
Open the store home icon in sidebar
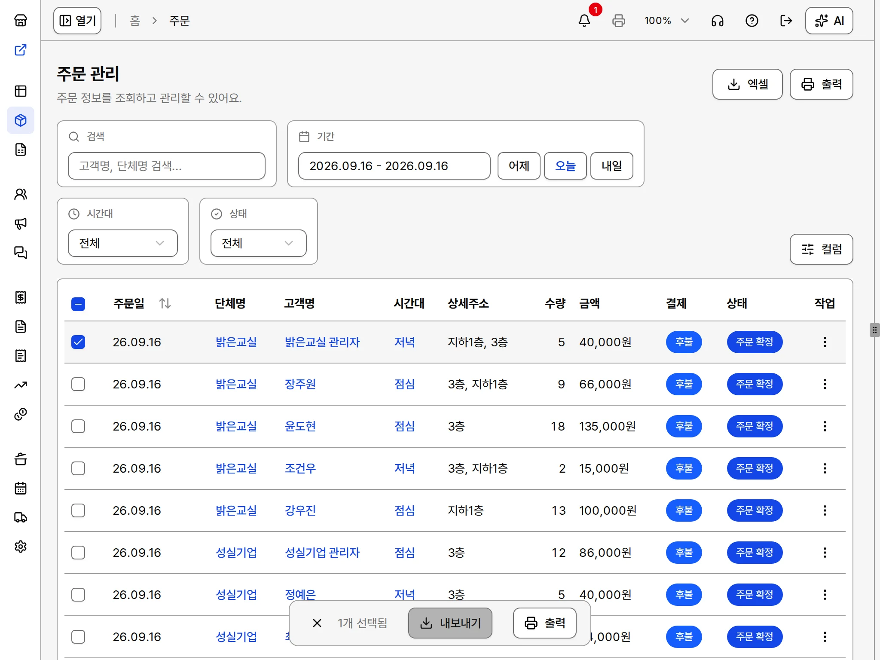tap(21, 21)
